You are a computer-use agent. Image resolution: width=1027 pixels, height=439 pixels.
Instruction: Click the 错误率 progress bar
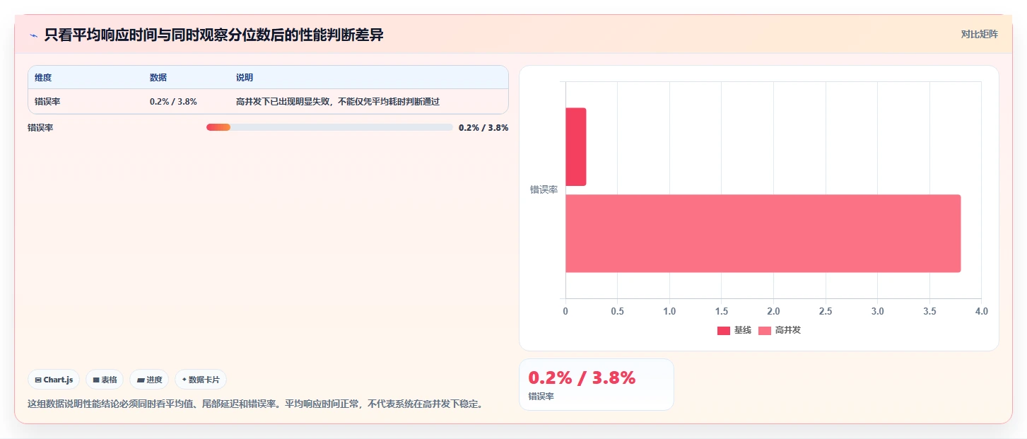tap(329, 127)
